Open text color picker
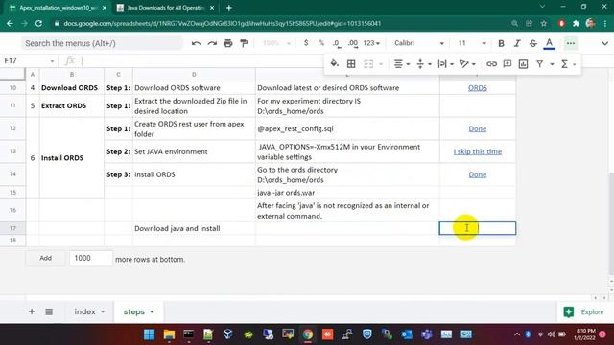Viewport: 614px width, 345px height. [x=550, y=43]
